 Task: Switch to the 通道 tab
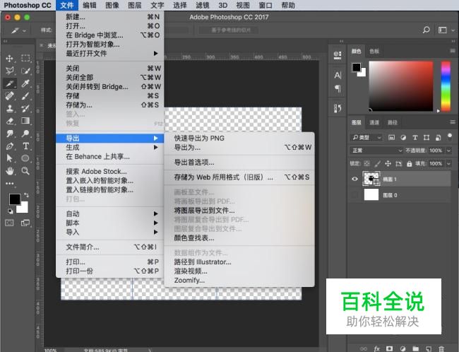374,122
